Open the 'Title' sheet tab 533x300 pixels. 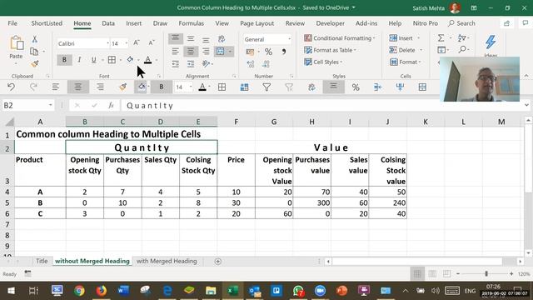[x=42, y=261]
